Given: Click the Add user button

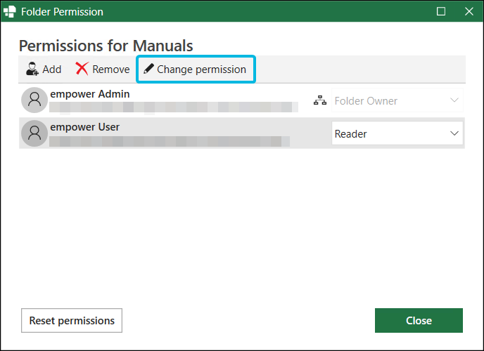Looking at the screenshot, I should 44,69.
